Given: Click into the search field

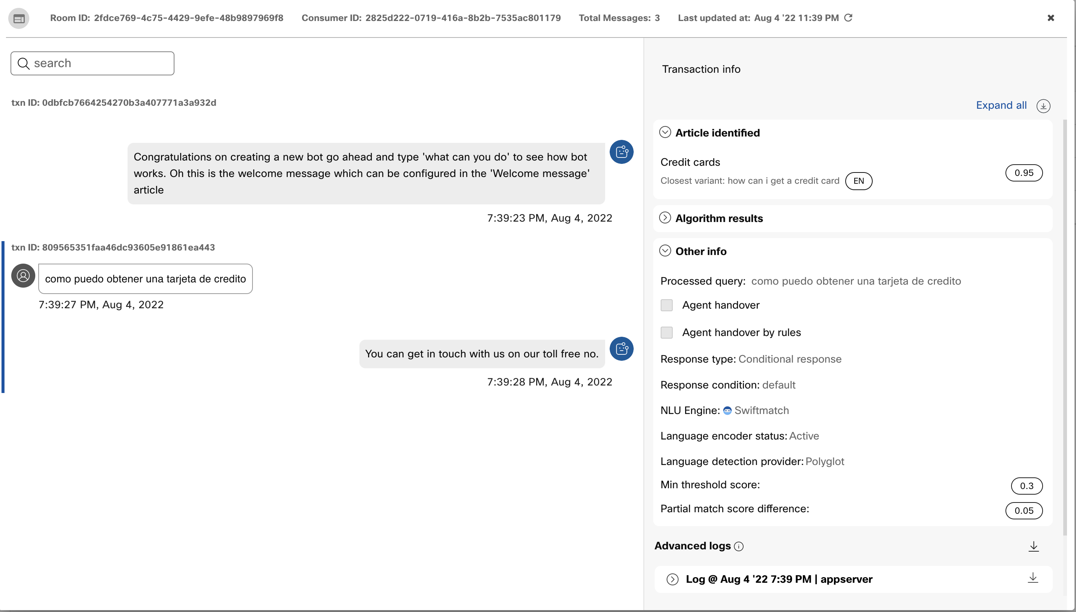Looking at the screenshot, I should click(x=93, y=63).
